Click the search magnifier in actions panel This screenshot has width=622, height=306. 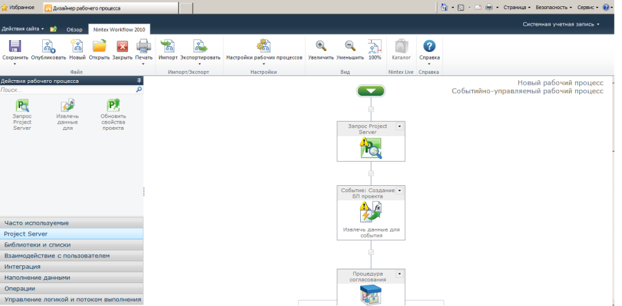[139, 90]
